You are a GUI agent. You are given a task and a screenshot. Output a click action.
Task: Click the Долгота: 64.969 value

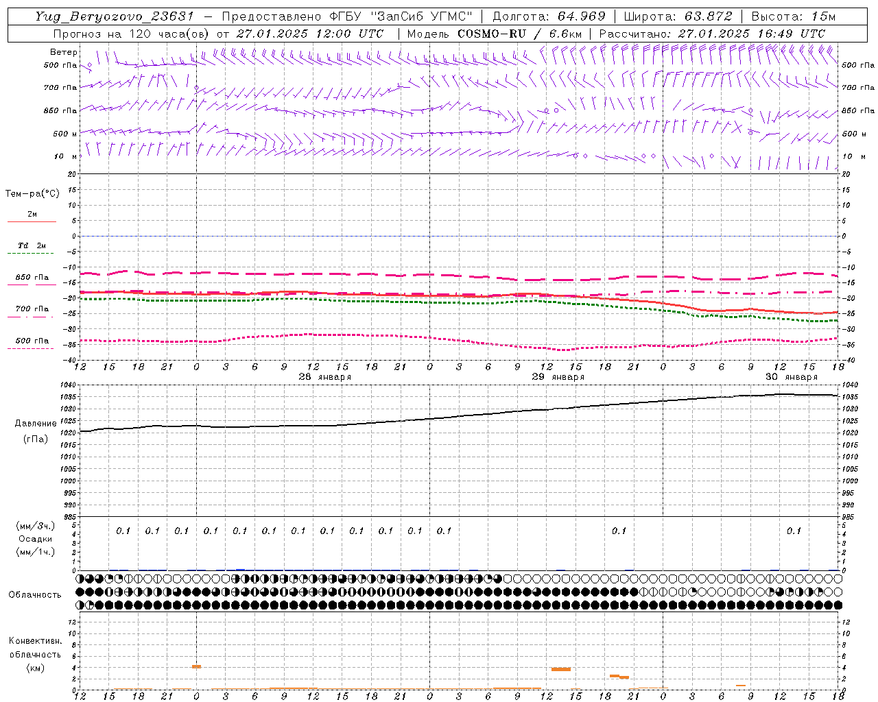[549, 16]
